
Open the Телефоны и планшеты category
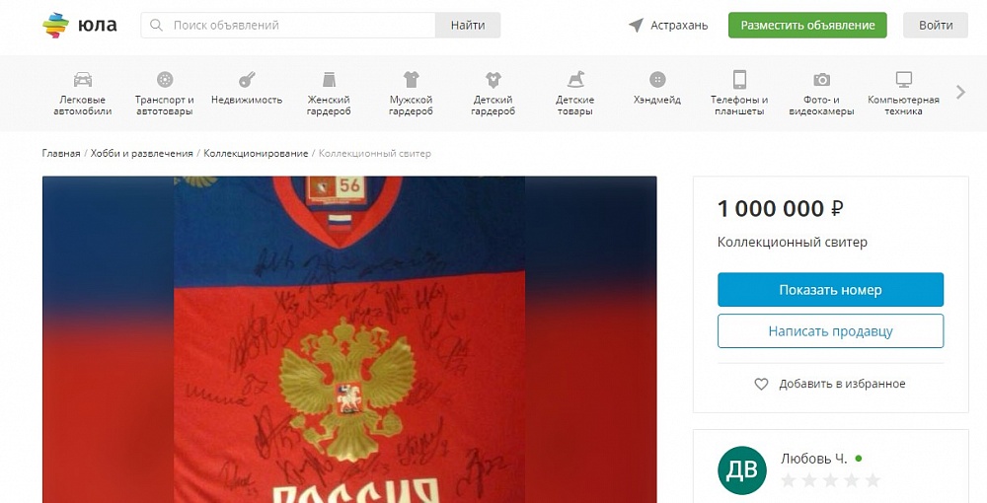coord(739,93)
